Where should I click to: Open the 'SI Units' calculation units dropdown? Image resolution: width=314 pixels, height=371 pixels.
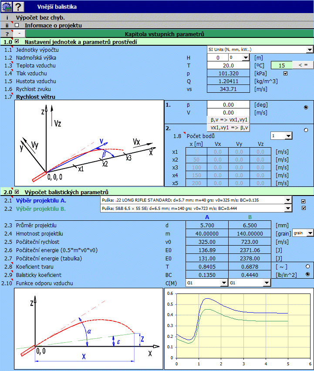pyautogui.click(x=310, y=50)
